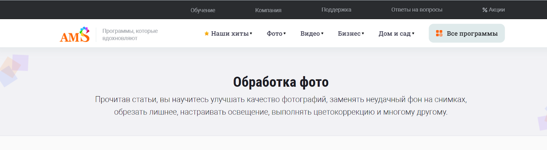Click the star icon beside Наши хиты
This screenshot has height=150, width=547.
[206, 33]
